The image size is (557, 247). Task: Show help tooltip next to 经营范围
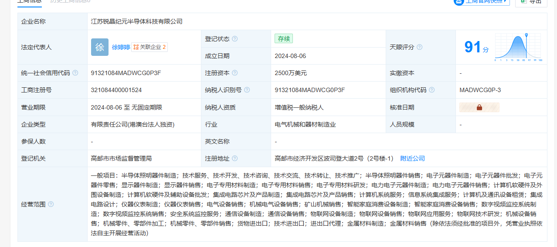coord(51,204)
